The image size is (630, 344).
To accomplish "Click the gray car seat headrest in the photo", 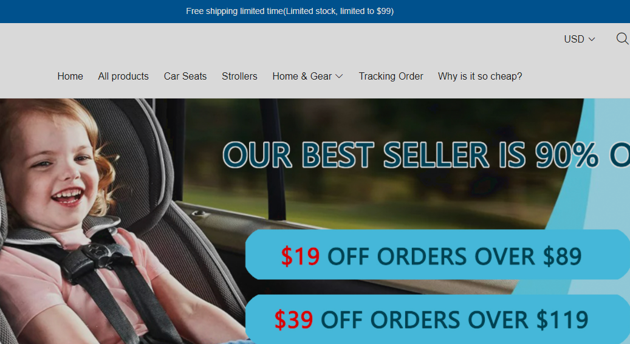I will pos(132,153).
